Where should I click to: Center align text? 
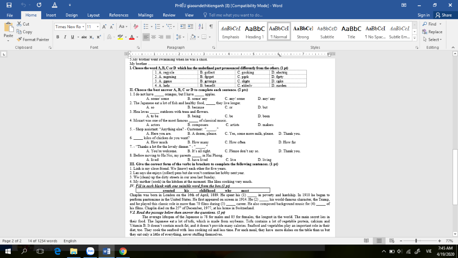click(153, 37)
